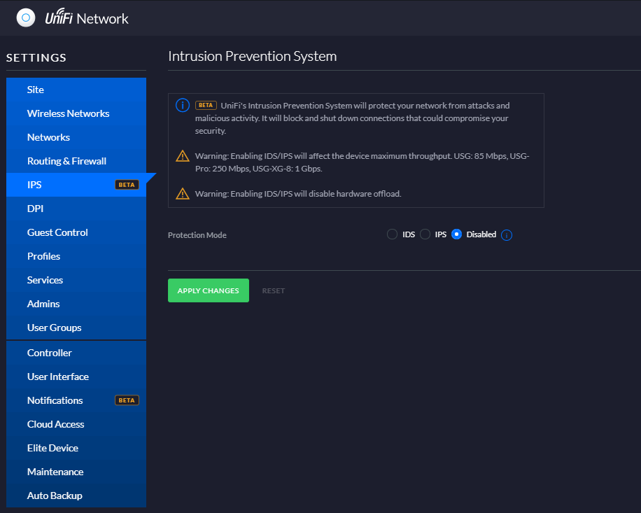Open the Wireless Networks settings
641x513 pixels.
point(68,113)
